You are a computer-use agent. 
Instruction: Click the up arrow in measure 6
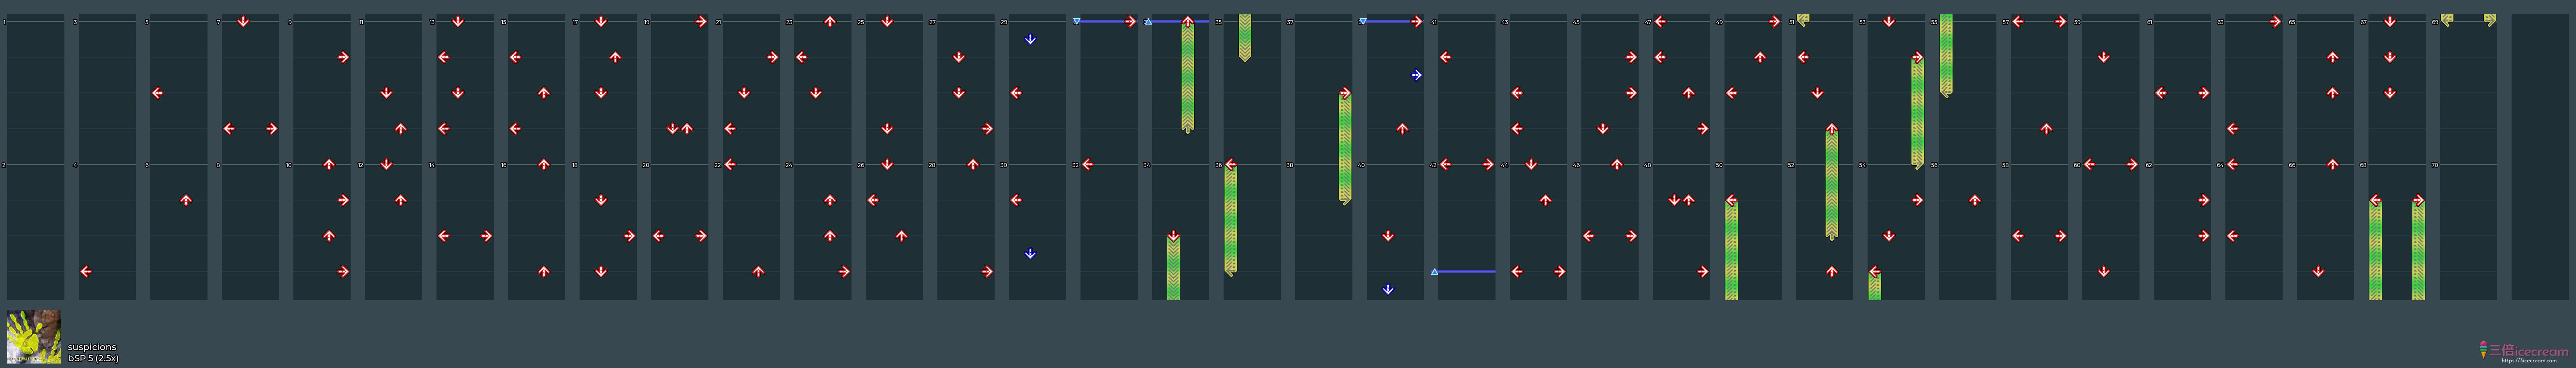(186, 201)
